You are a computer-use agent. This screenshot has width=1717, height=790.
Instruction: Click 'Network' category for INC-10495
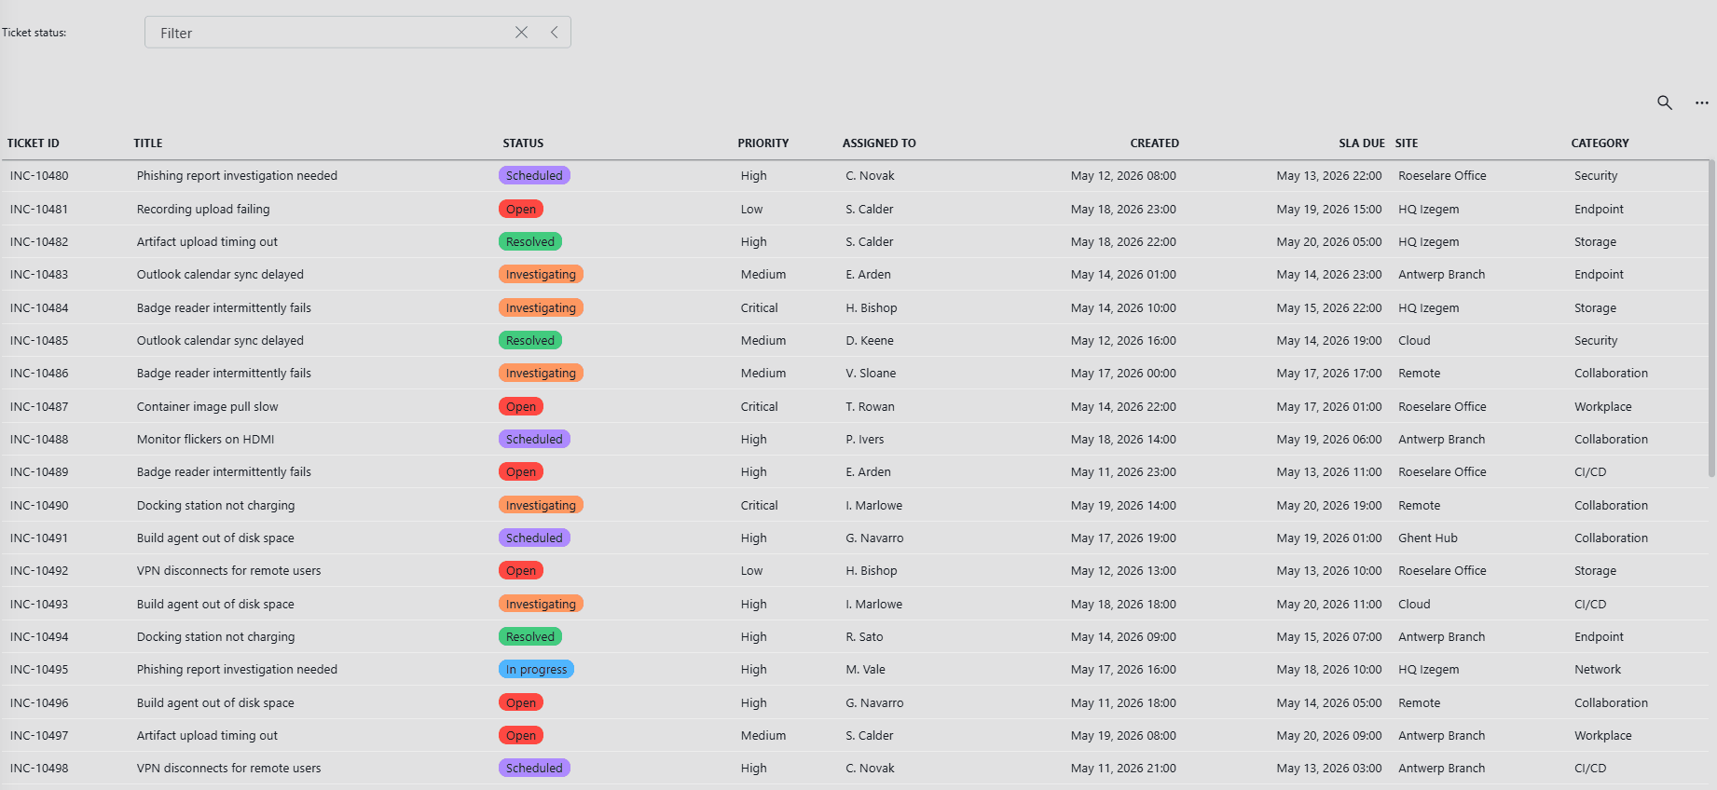pos(1598,670)
